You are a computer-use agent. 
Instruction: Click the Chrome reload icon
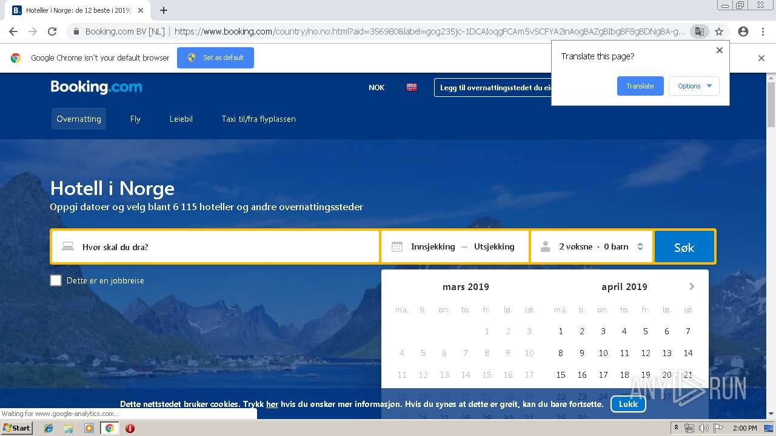coord(52,31)
